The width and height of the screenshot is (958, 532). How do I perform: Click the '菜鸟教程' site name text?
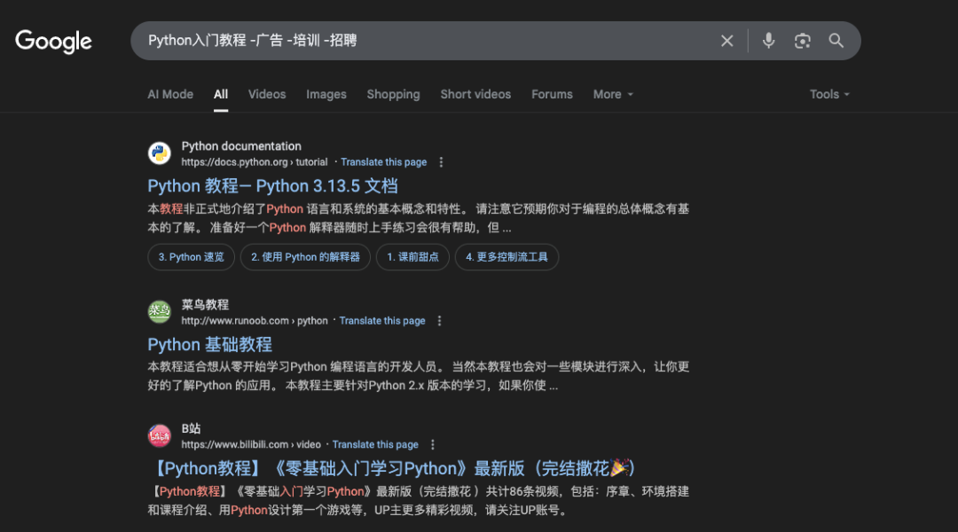(x=205, y=304)
